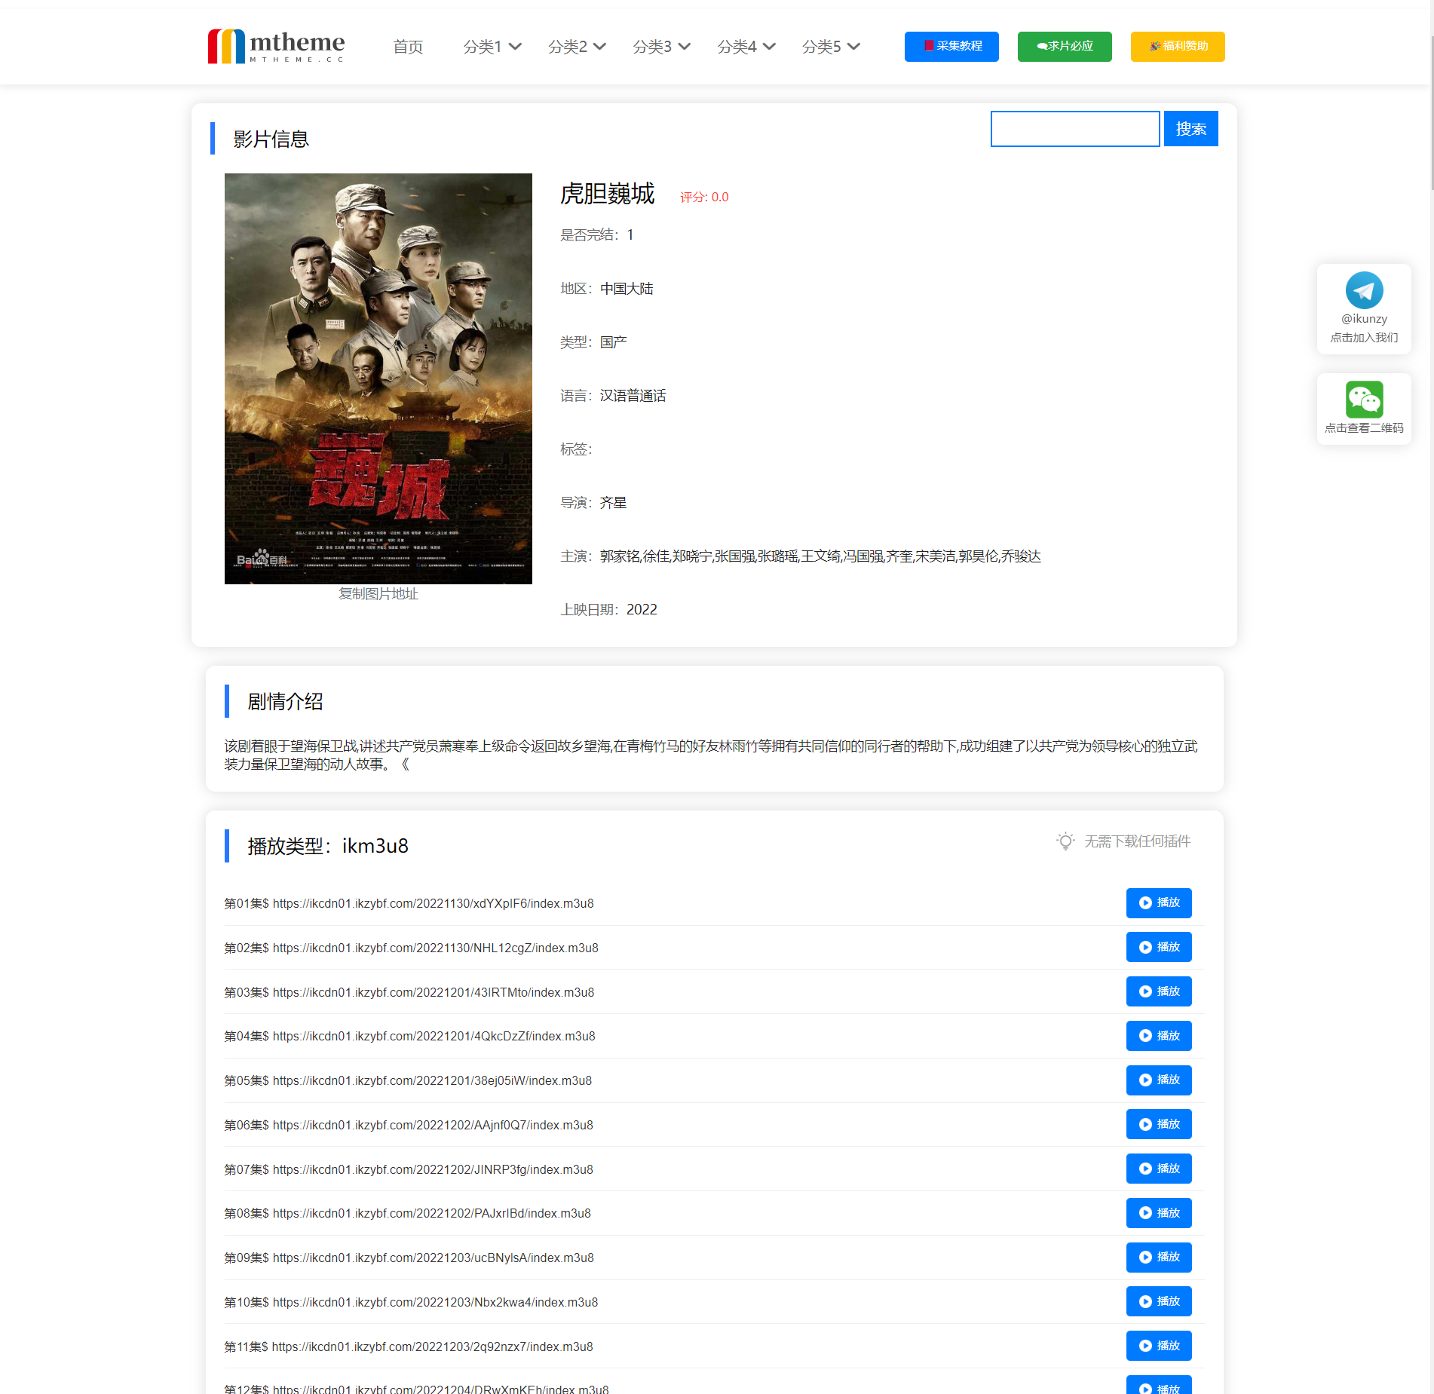Screen dimensions: 1434x1394
Task: Play episode 第11集
Action: [x=1159, y=1347]
